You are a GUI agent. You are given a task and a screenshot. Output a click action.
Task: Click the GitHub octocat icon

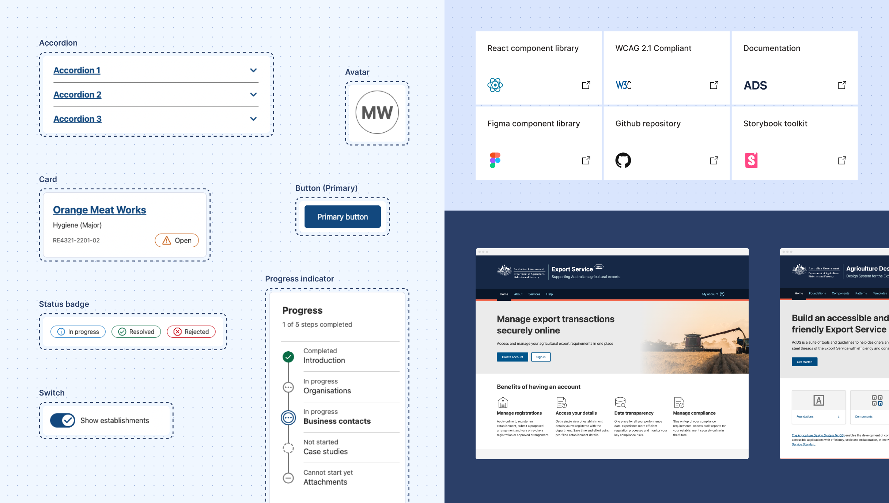(623, 160)
